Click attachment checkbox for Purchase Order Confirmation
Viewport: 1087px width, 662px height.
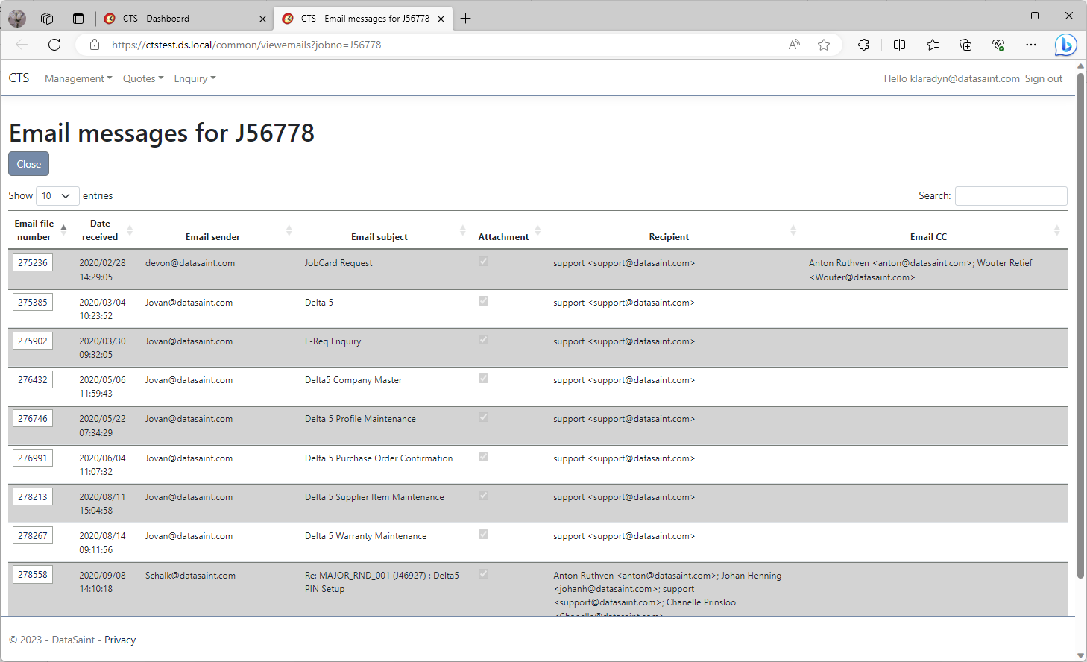click(x=483, y=457)
